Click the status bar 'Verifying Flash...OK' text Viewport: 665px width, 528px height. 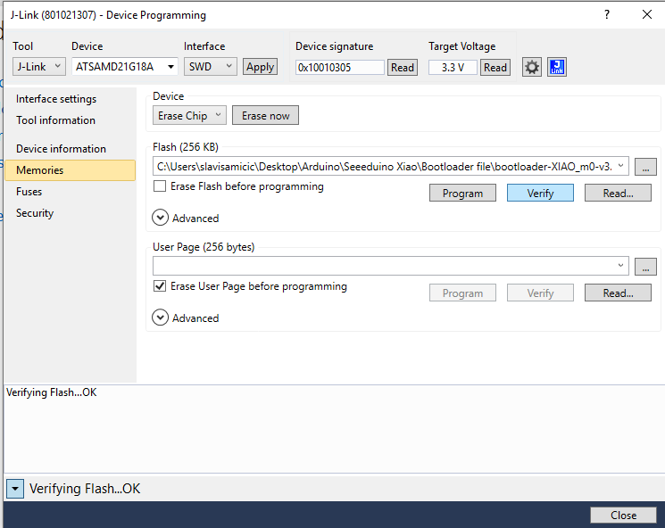[x=85, y=489]
